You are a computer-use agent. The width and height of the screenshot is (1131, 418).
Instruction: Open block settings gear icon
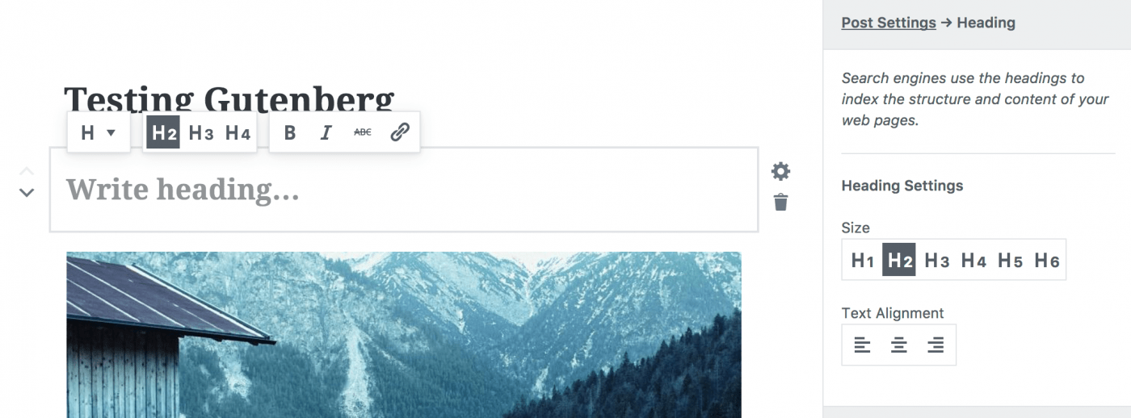[780, 171]
